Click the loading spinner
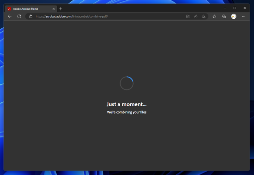This screenshot has height=175, width=254. pos(127,83)
